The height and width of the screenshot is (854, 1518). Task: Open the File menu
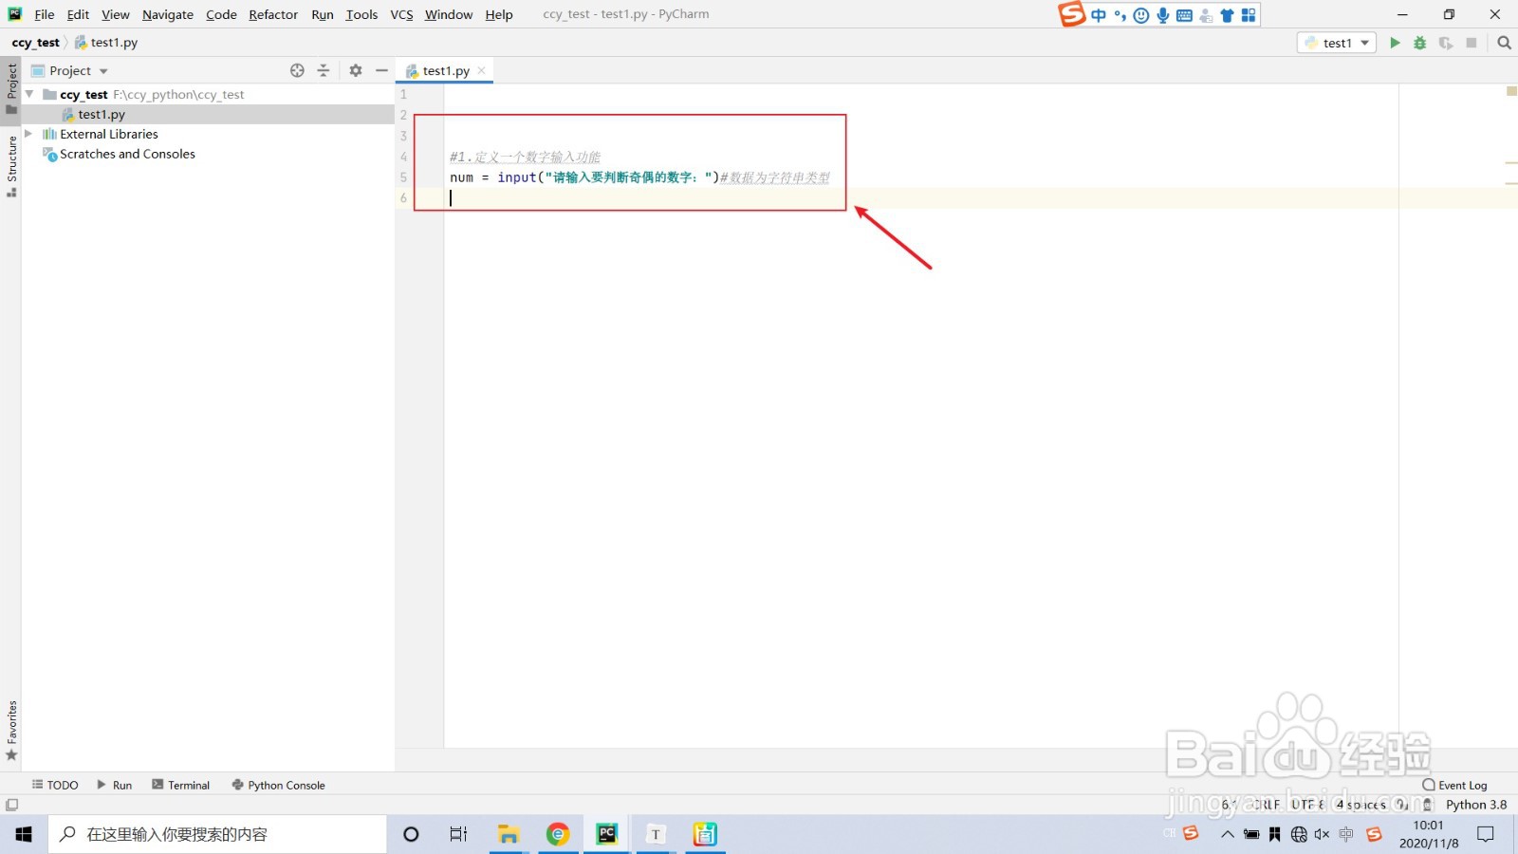point(45,14)
